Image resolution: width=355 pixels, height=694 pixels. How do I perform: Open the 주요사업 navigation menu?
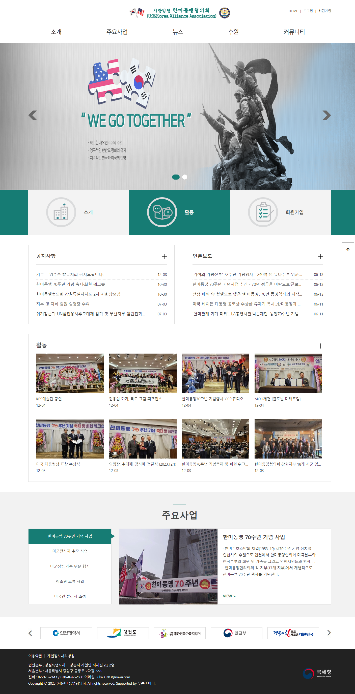coord(117,32)
